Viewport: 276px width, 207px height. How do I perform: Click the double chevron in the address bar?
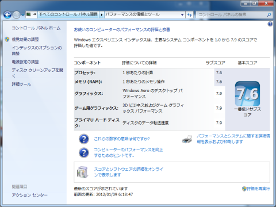34,14
